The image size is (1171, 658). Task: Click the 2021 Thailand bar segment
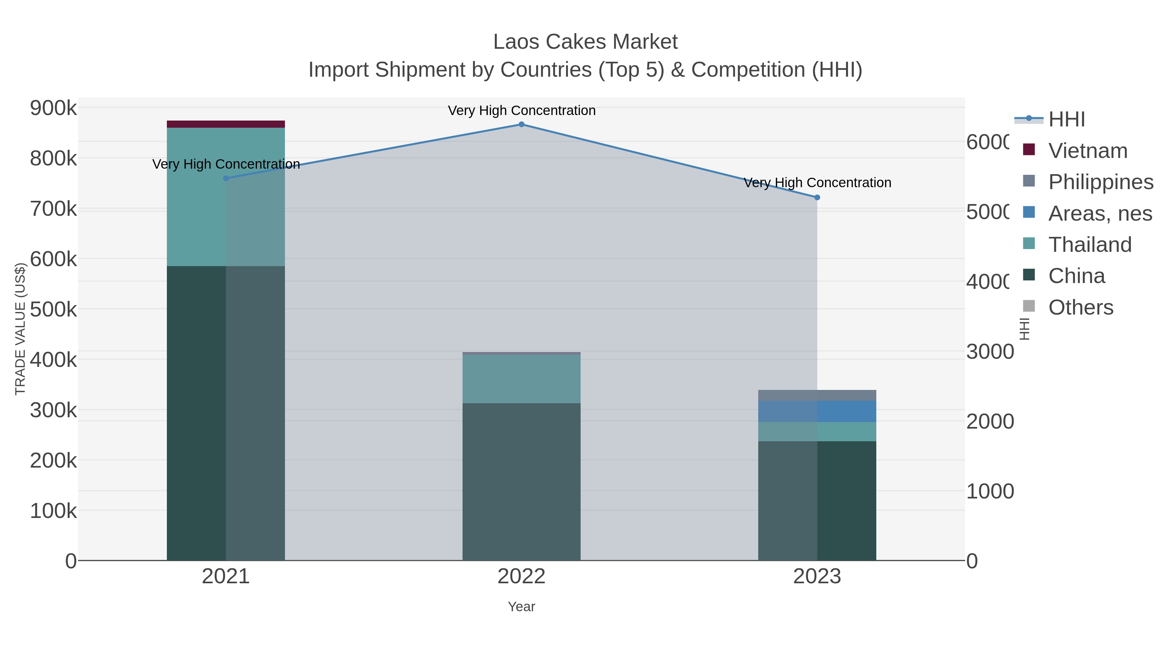[226, 197]
